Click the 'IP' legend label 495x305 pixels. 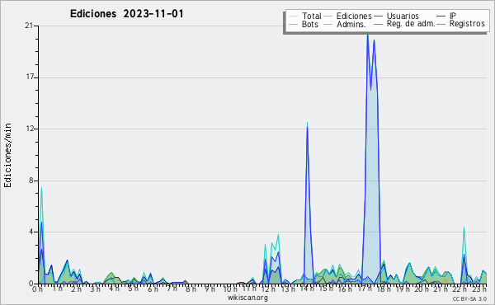click(453, 16)
